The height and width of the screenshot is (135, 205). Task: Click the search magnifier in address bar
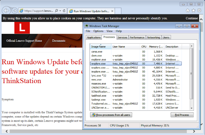(56, 11)
